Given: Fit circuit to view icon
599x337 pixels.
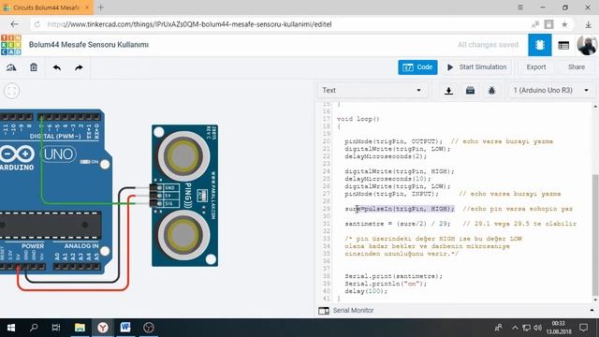Looking at the screenshot, I should 12,91.
